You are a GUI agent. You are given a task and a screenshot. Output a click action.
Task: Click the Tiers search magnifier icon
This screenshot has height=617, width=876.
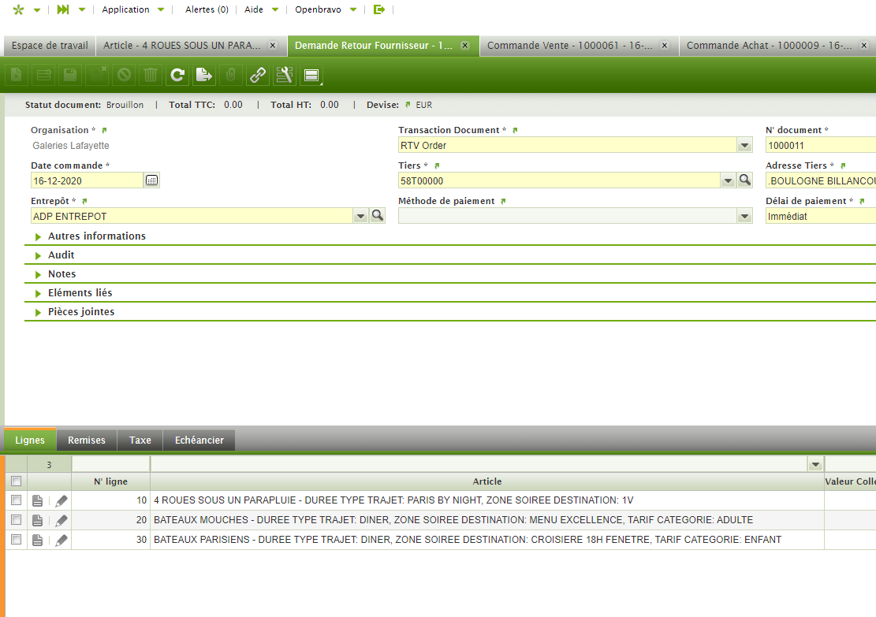click(745, 180)
